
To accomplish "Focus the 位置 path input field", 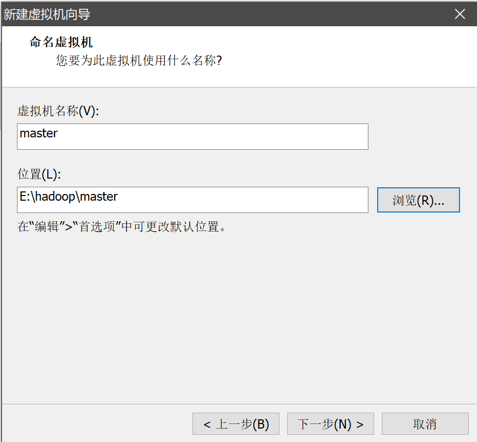I will point(192,200).
